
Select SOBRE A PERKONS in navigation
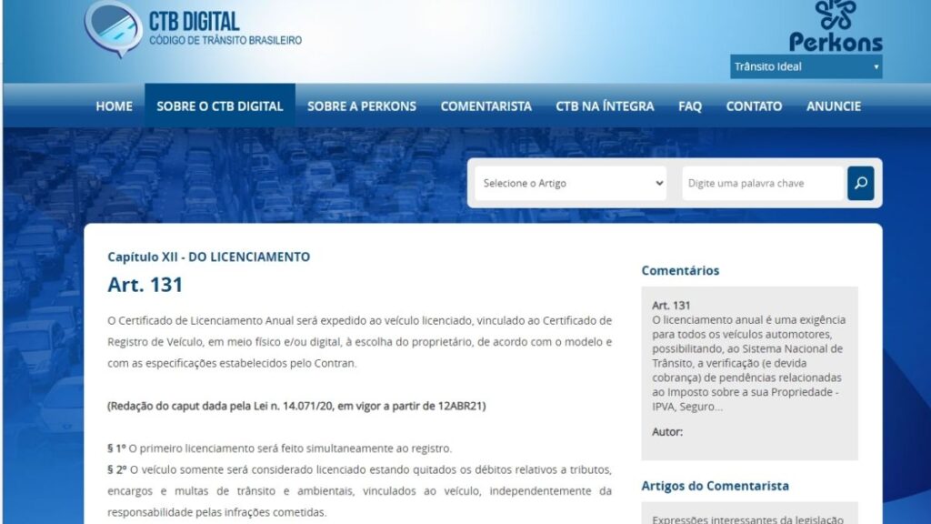tap(361, 106)
